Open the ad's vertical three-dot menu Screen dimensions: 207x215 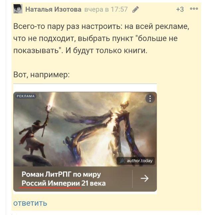pos(150,98)
